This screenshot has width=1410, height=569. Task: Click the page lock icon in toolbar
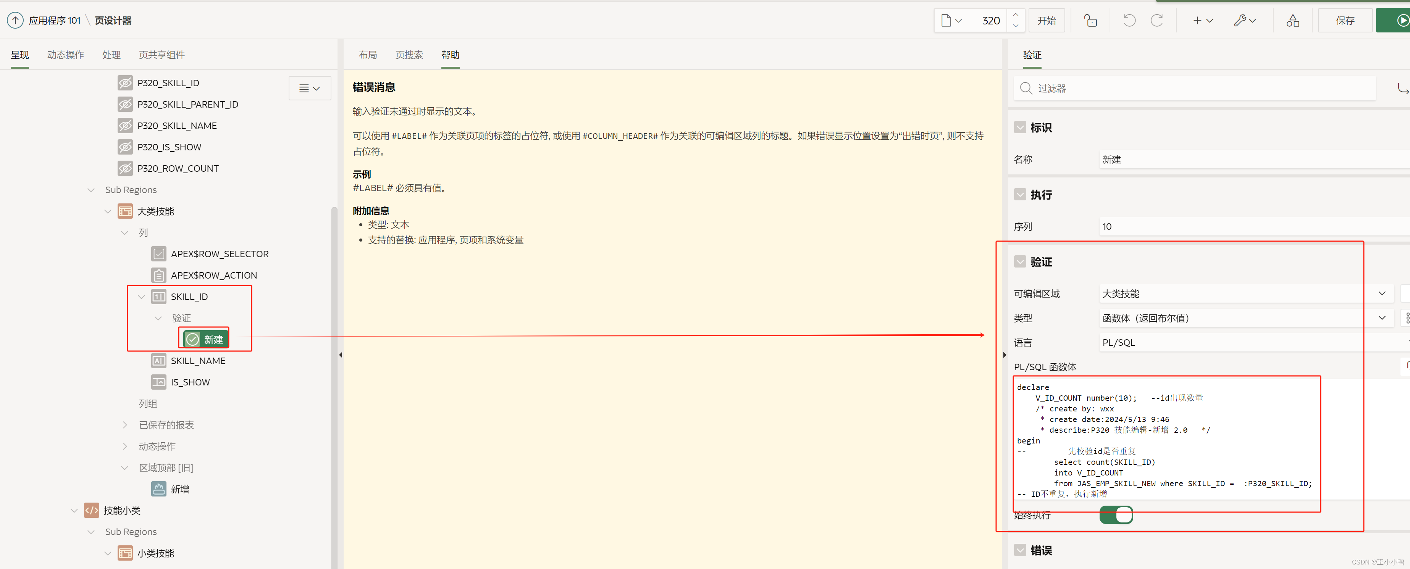(1090, 21)
